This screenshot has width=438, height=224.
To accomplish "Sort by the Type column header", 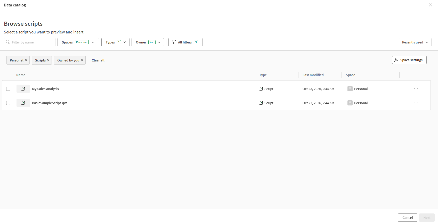I will click(x=263, y=75).
